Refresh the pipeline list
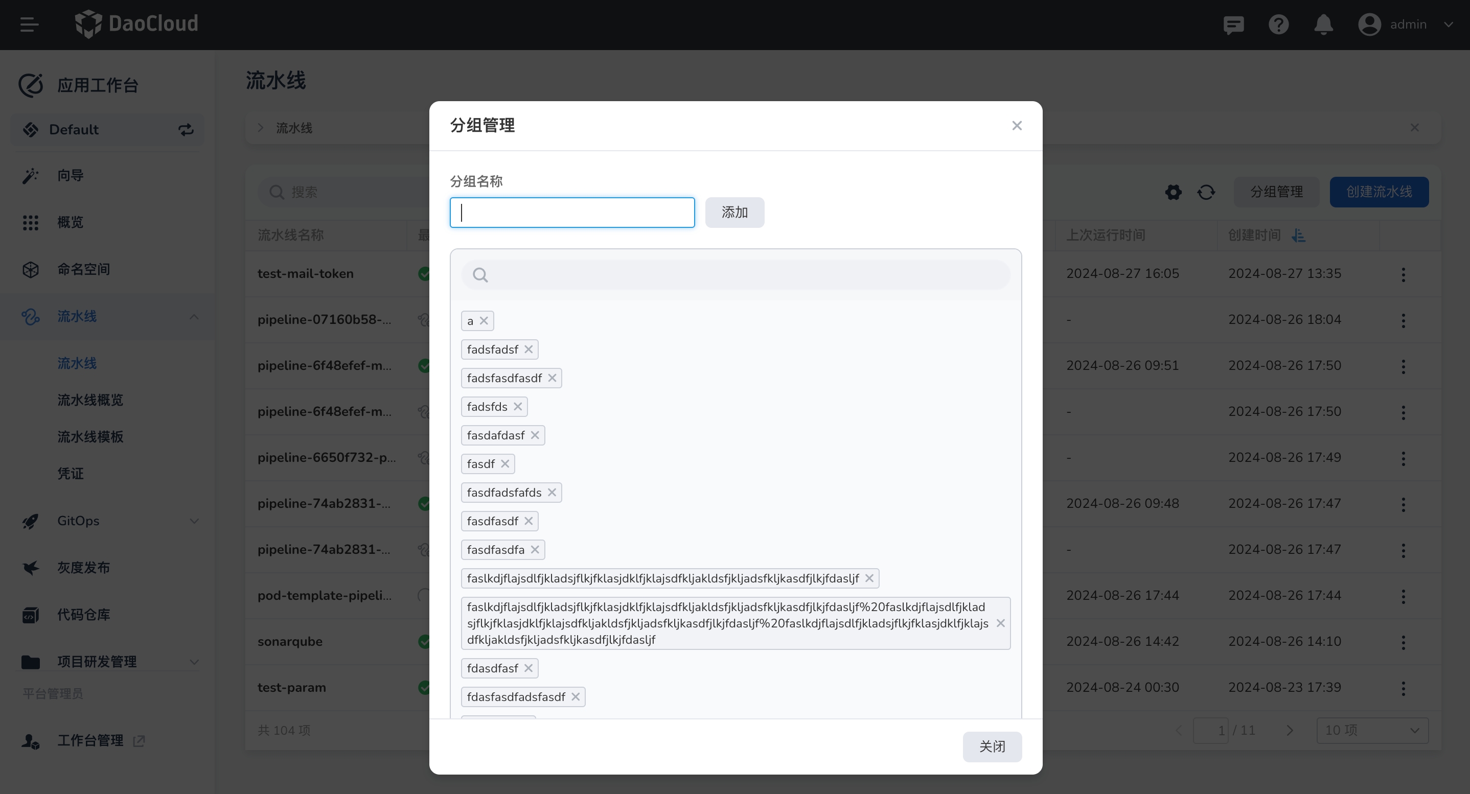Viewport: 1470px width, 794px height. point(1206,192)
